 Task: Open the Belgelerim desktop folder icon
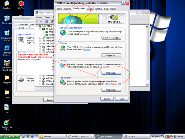7,5
